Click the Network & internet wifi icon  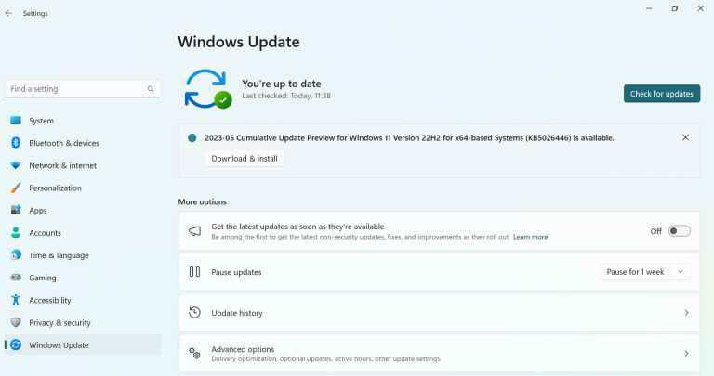pos(16,165)
